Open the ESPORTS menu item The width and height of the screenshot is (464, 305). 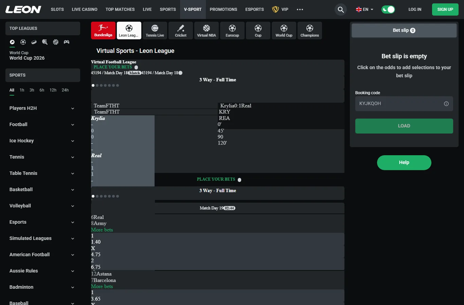pyautogui.click(x=255, y=9)
